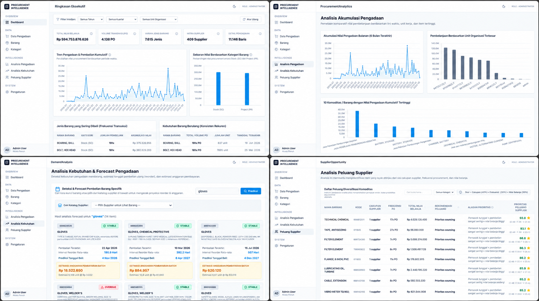
Task: Click the OVERDUE badge on item 000103004
Action: tap(109, 287)
